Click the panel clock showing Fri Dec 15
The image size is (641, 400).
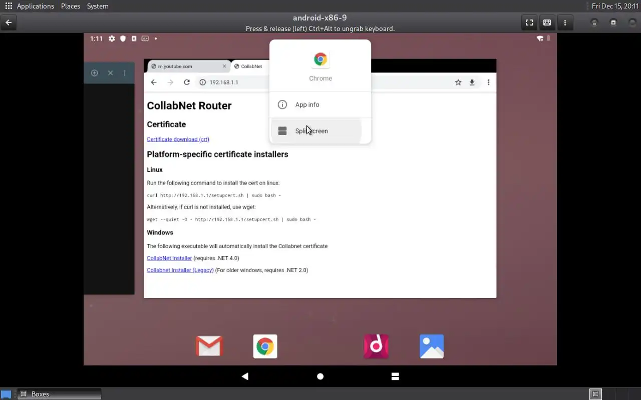[615, 6]
